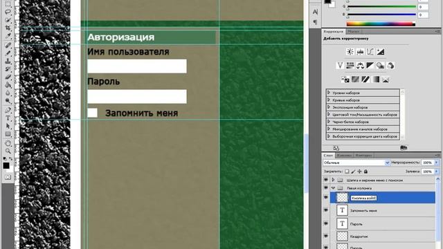The height and width of the screenshot is (249, 443).
Task: Select the Eraser tool
Action: click(8, 77)
